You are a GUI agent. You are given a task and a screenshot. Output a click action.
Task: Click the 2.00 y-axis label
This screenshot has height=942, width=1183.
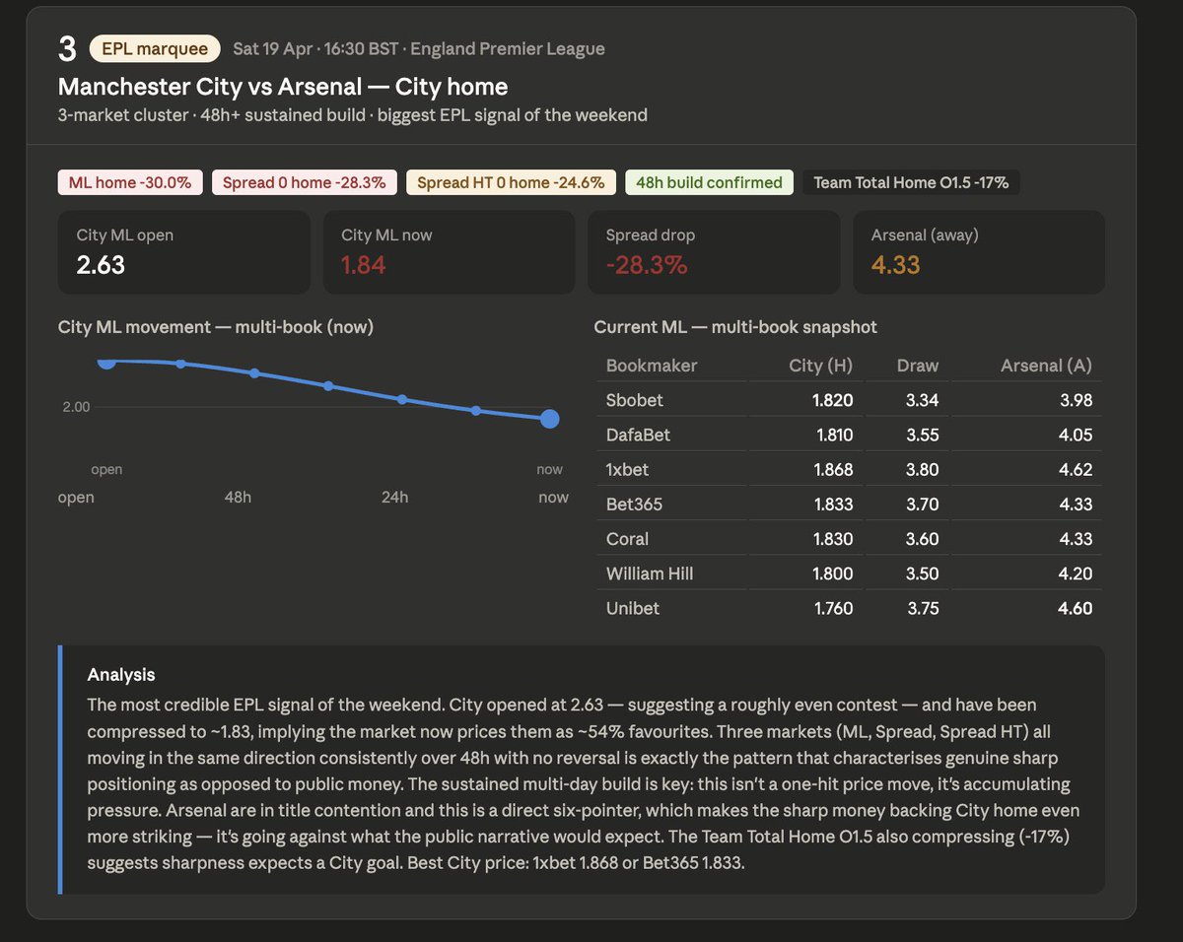(x=76, y=407)
